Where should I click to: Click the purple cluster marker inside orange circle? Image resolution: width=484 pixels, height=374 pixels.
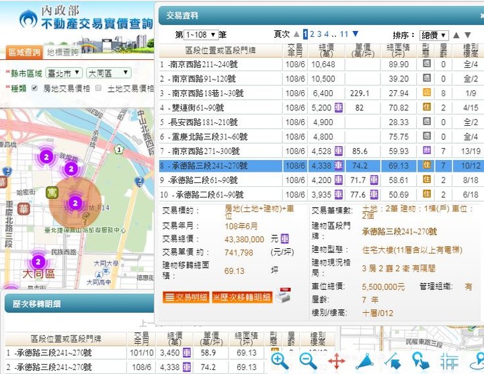[x=75, y=203]
